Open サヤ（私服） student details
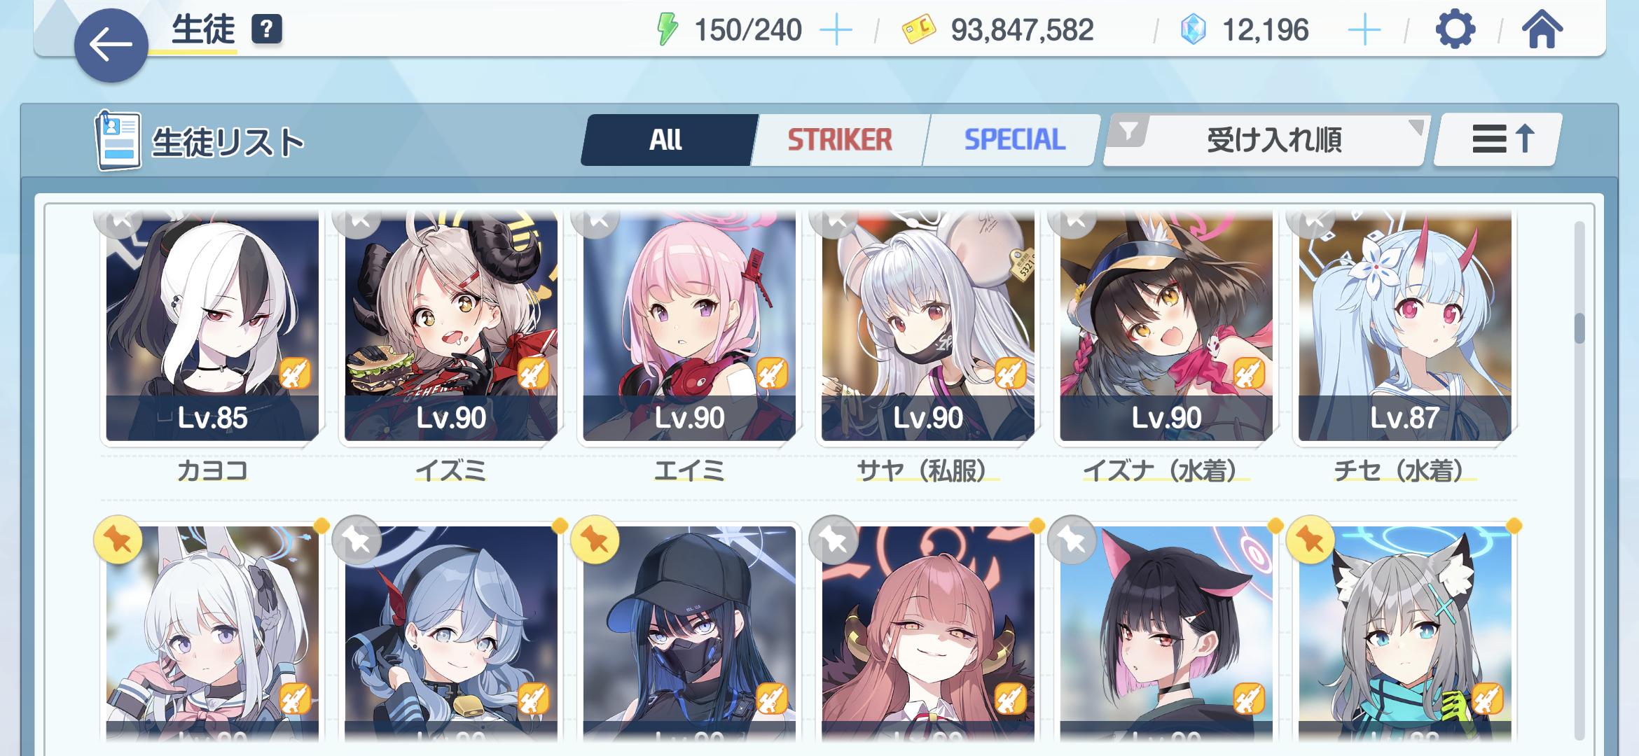Screen dimensions: 1639x756 point(928,327)
